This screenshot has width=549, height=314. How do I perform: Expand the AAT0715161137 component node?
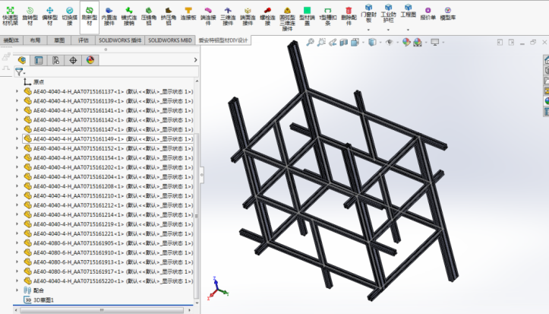tap(17, 91)
